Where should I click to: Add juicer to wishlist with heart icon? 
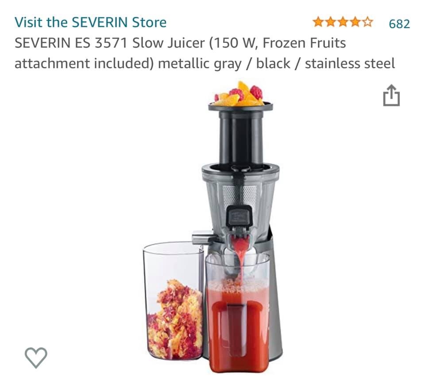click(36, 357)
